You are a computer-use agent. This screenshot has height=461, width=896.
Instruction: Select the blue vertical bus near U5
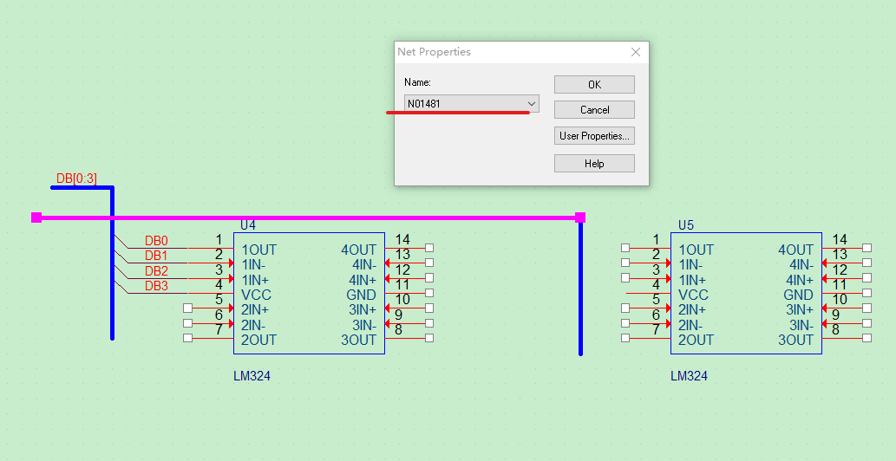click(580, 288)
